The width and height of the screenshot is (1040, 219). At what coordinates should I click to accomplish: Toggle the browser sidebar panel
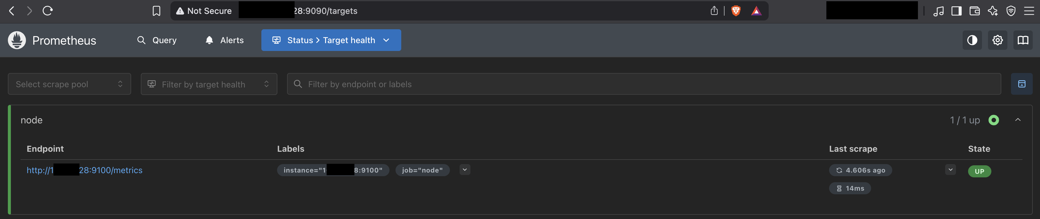956,11
